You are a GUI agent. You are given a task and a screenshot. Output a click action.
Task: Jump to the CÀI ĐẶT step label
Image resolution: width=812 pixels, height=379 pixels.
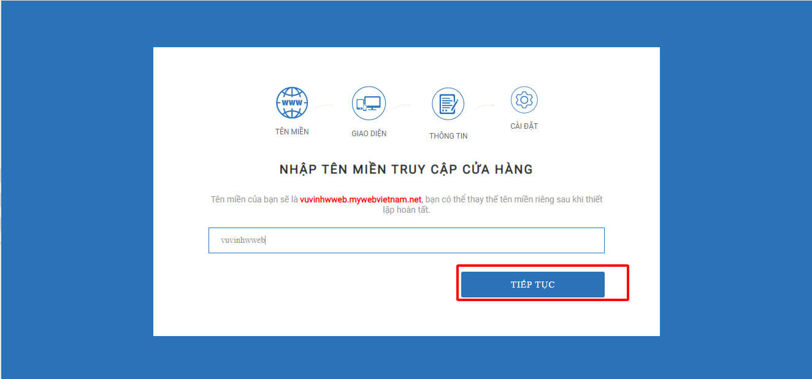click(524, 126)
